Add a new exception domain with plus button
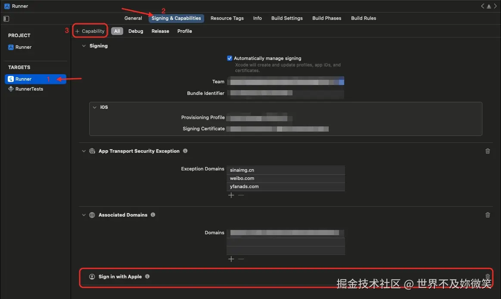 click(231, 195)
